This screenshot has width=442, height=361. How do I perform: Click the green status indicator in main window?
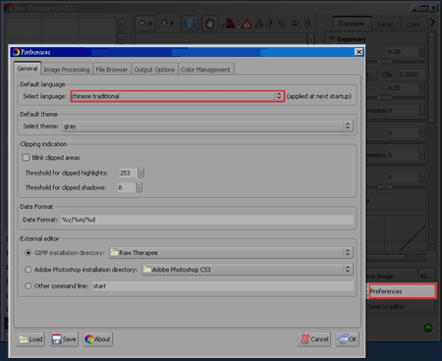pyautogui.click(x=428, y=328)
